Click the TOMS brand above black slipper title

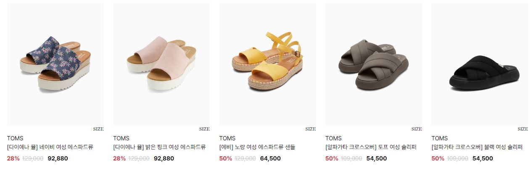click(440, 138)
